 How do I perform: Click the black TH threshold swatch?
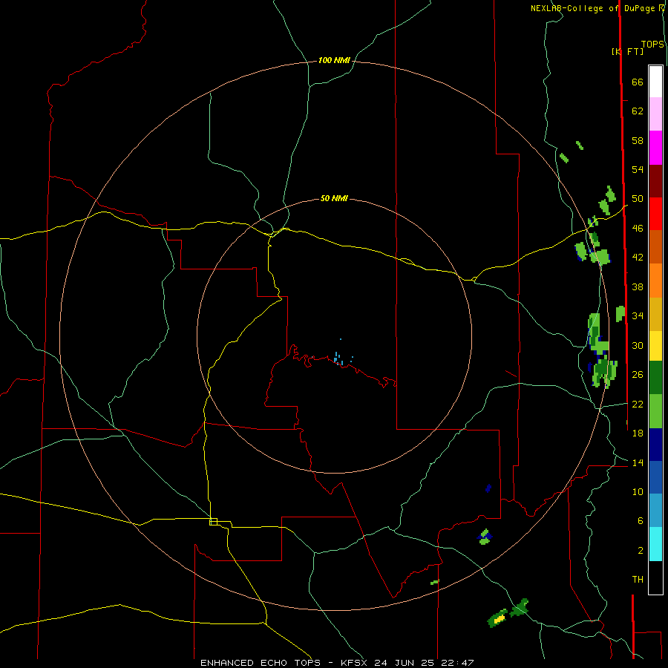(x=655, y=577)
